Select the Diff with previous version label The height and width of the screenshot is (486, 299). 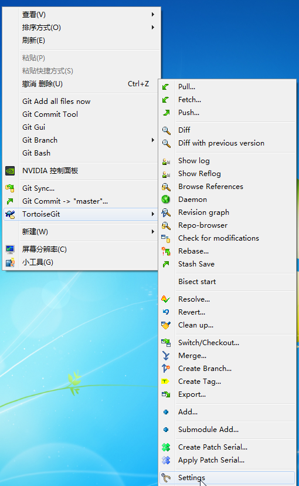[x=221, y=143]
